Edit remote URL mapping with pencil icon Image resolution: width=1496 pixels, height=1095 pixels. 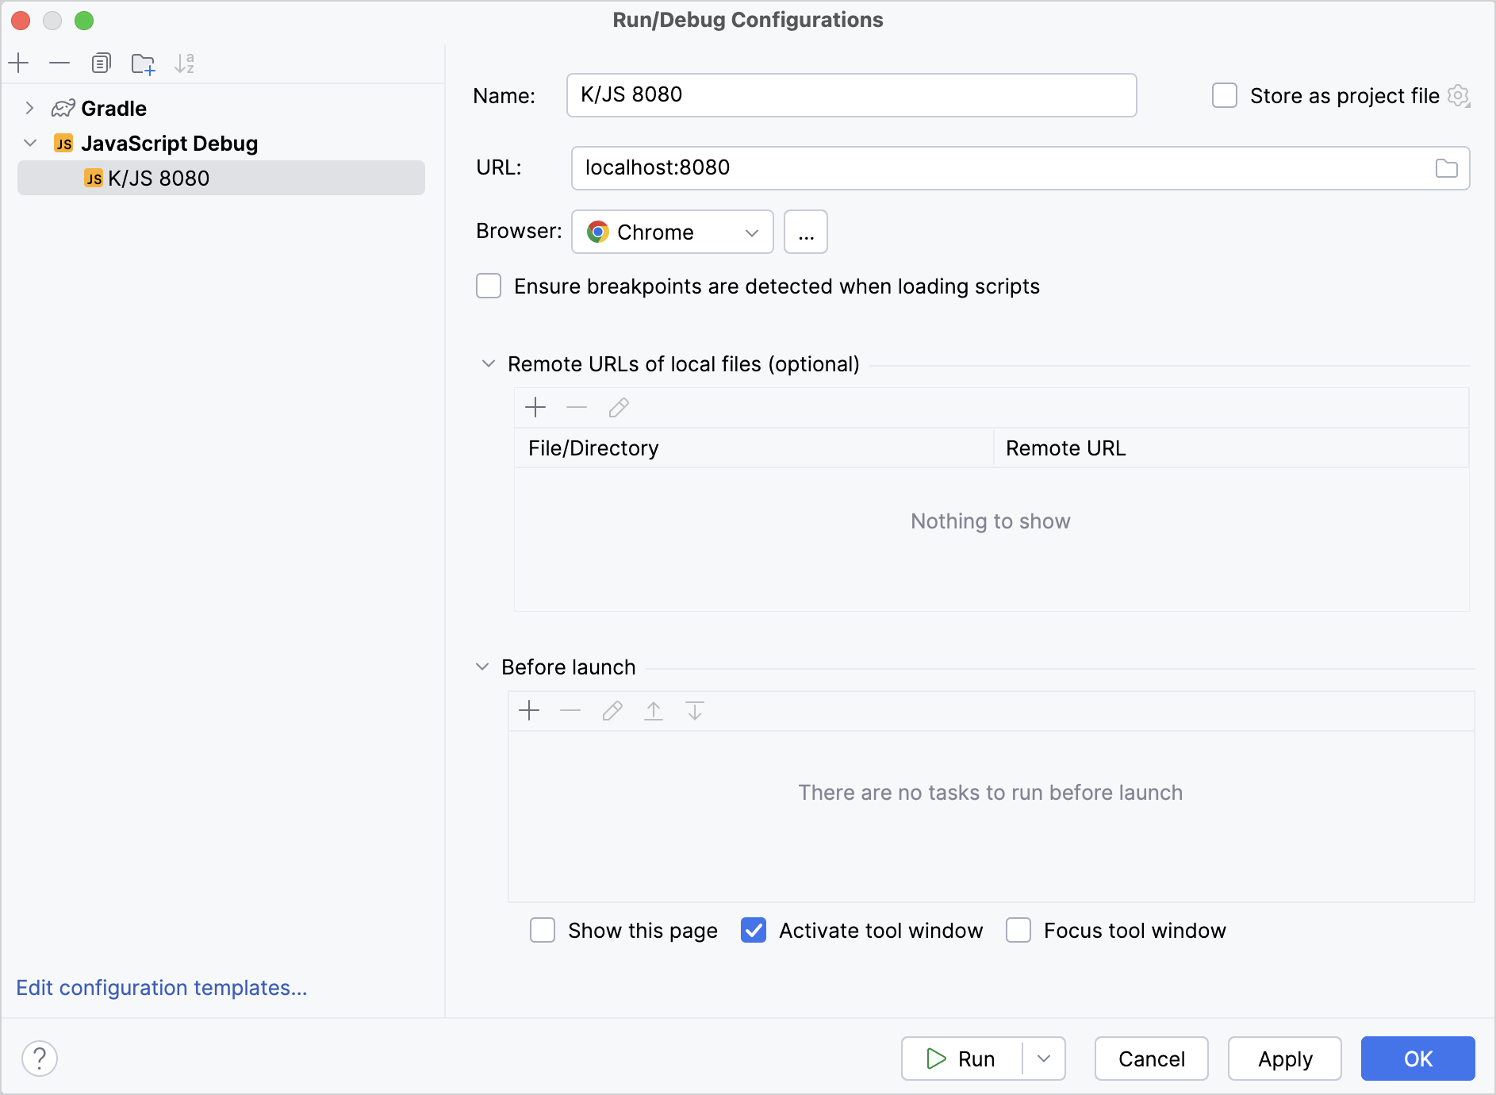tap(618, 407)
